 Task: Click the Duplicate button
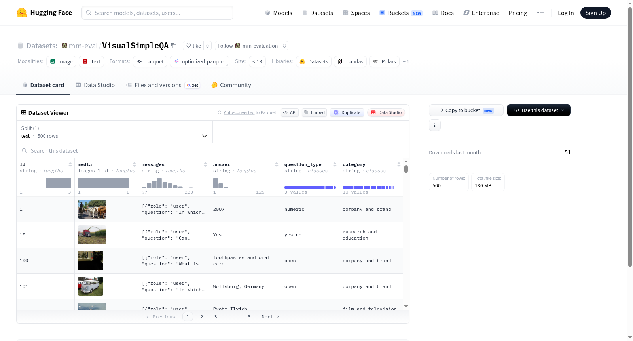pos(347,112)
